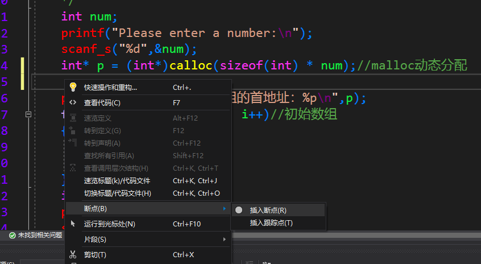Click the Ctrl+K, Ctrl+O shortcut text

196,193
